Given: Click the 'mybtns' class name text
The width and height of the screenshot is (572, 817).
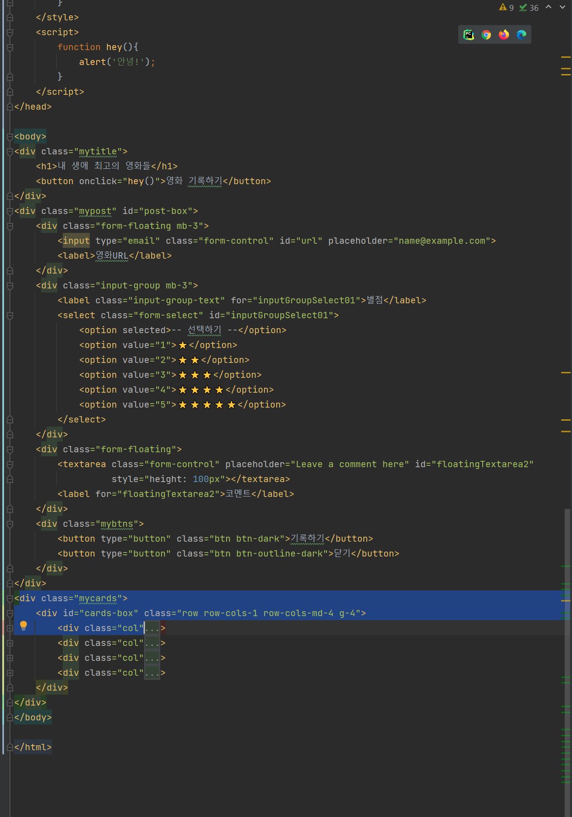Looking at the screenshot, I should (x=117, y=524).
